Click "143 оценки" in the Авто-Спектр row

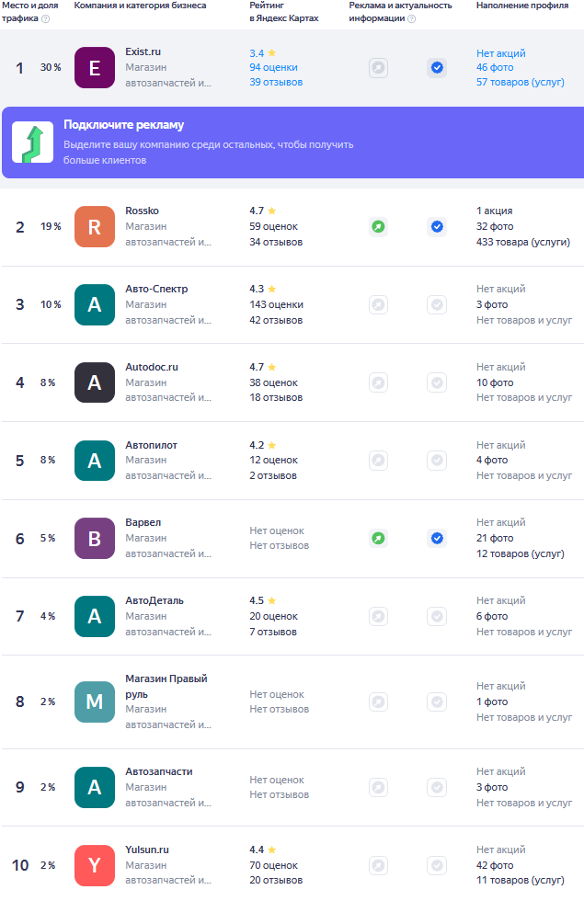[277, 304]
